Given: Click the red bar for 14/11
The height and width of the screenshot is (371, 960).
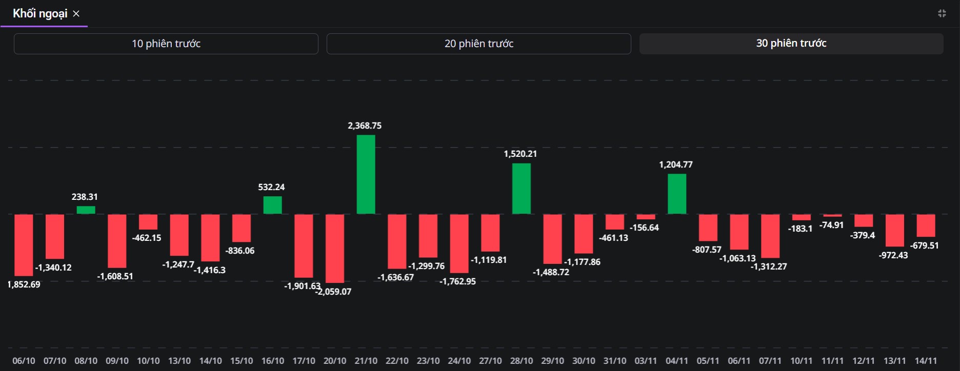Looking at the screenshot, I should (x=926, y=225).
